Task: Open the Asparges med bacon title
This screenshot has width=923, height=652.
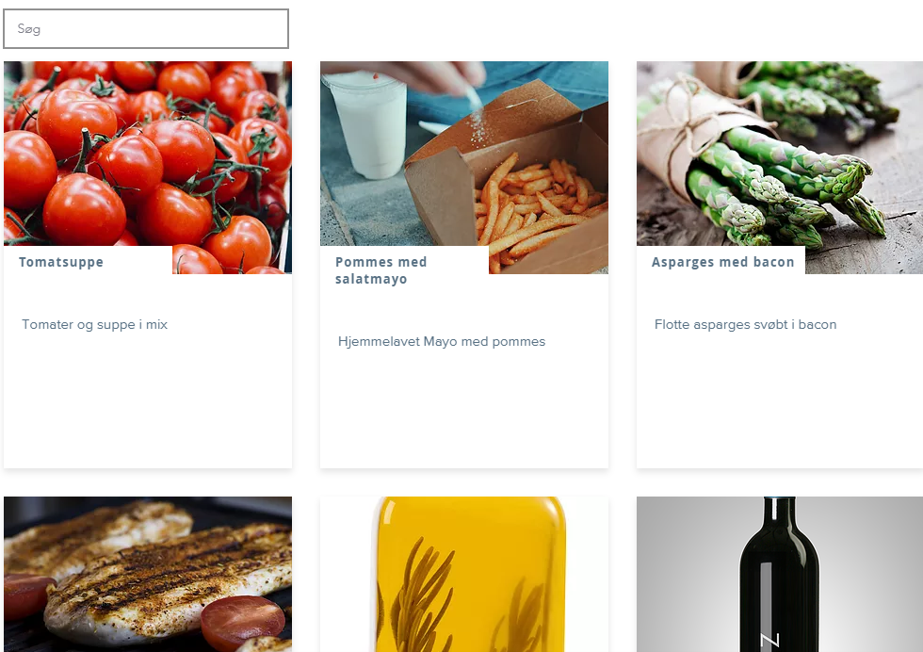Action: (723, 262)
